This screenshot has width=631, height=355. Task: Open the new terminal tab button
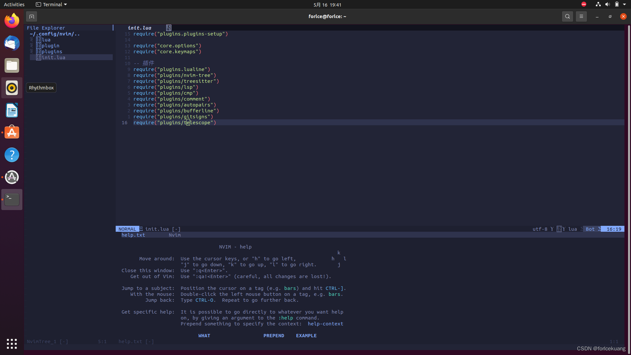[32, 16]
